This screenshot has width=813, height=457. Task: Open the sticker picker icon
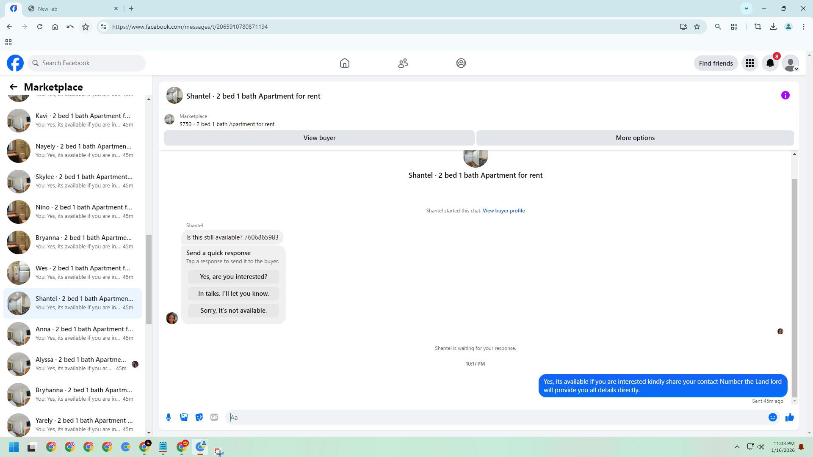(x=199, y=417)
